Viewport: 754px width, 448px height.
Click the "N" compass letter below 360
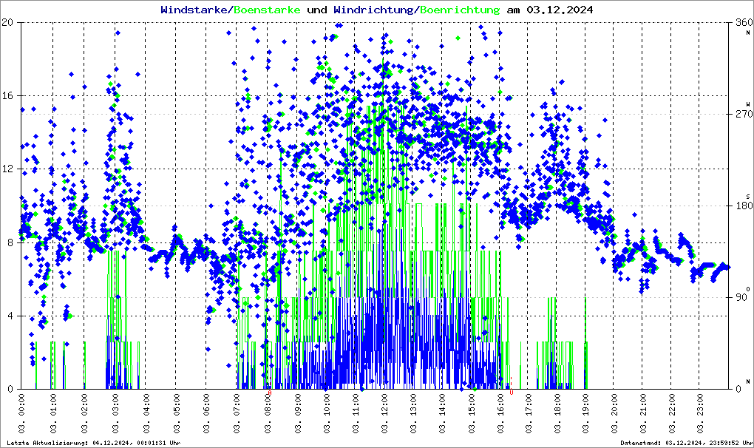(748, 33)
